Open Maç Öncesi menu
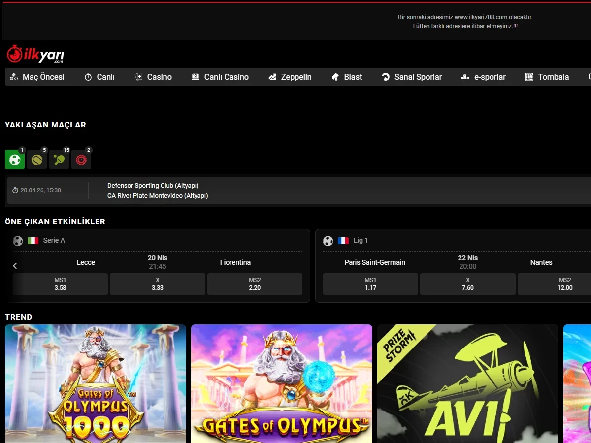The image size is (591, 443). point(37,77)
